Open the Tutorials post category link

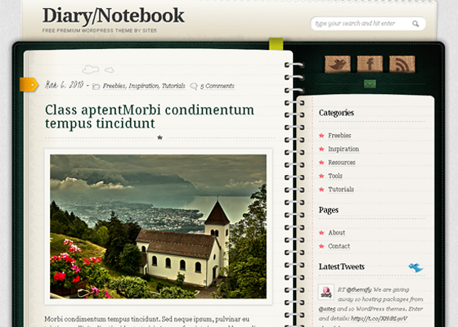173,86
